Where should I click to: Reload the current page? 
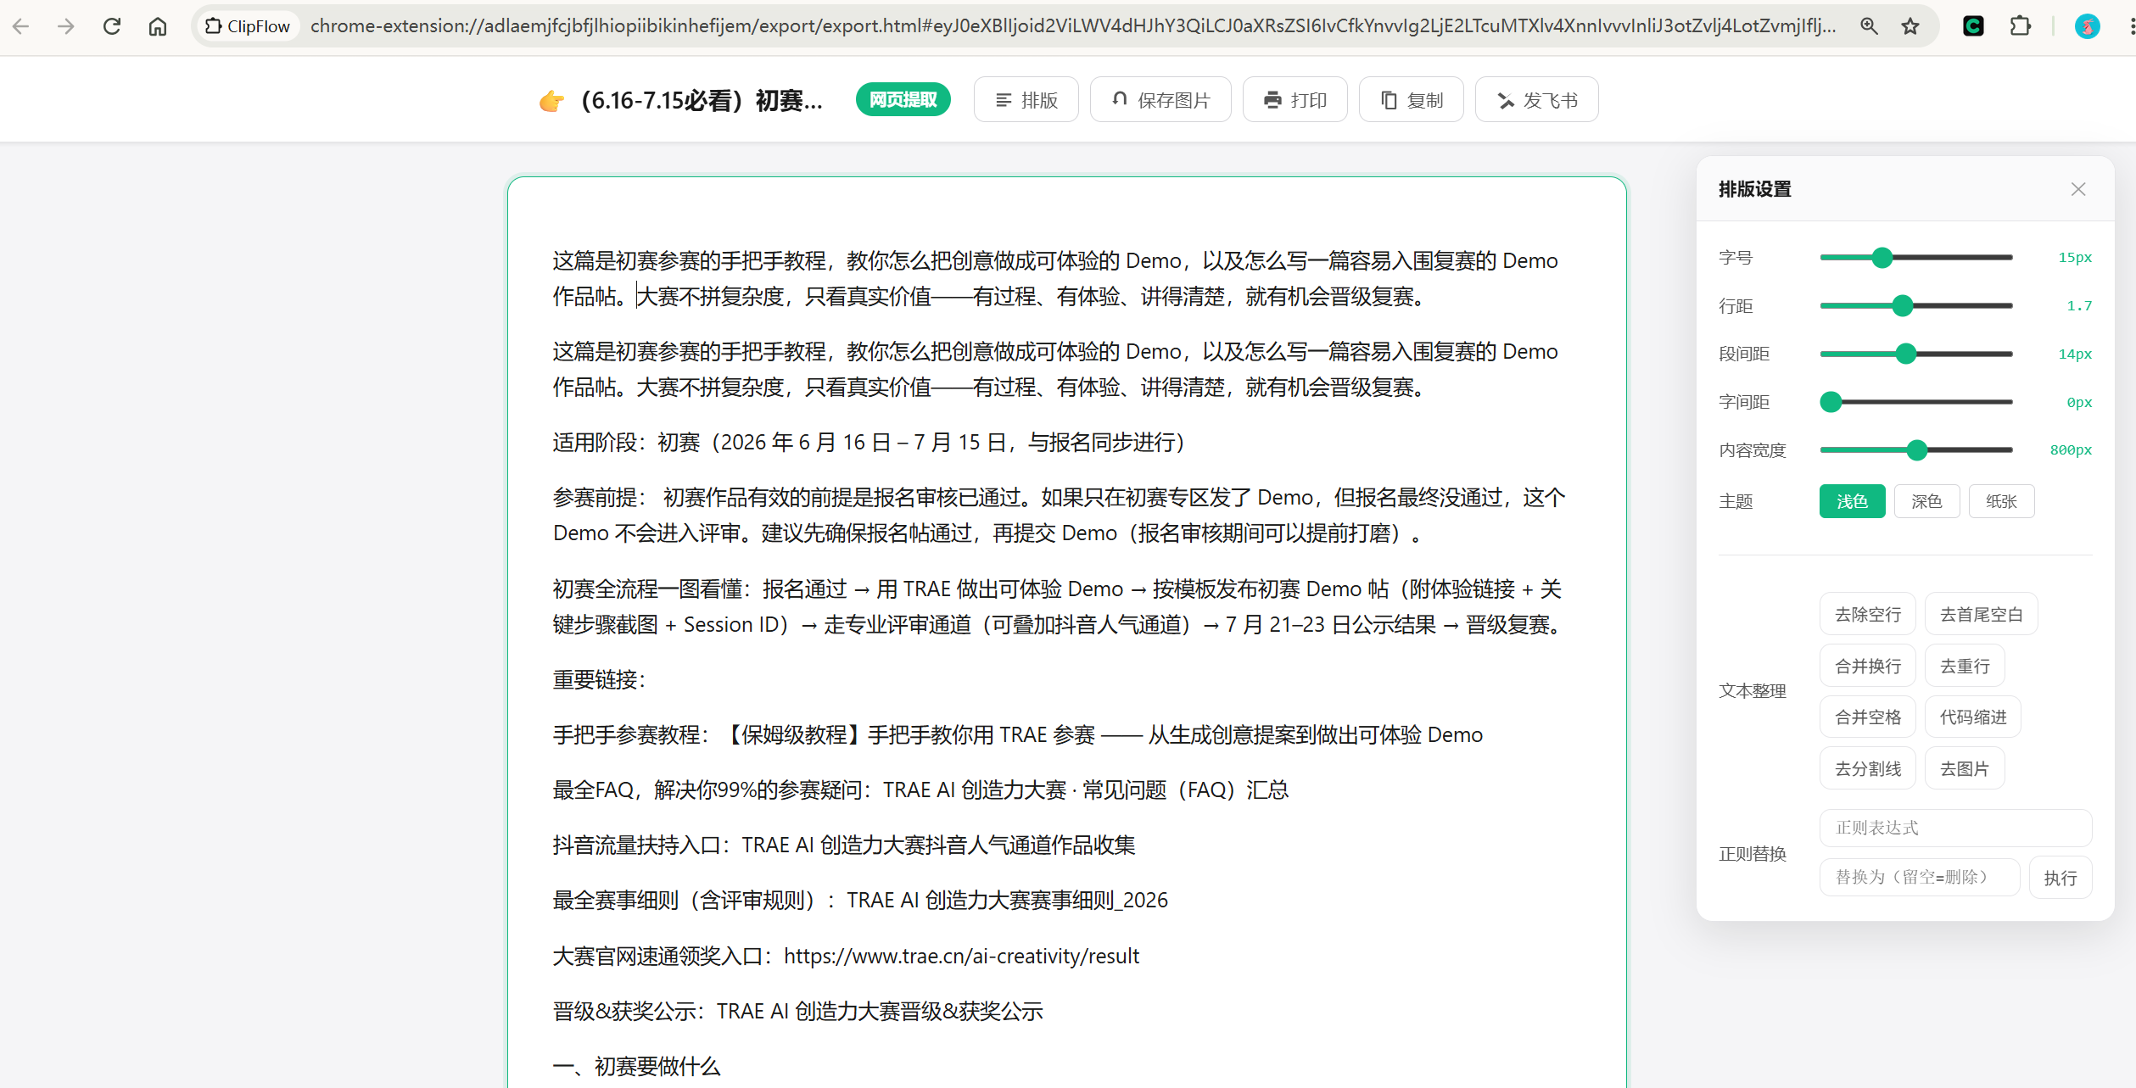(112, 26)
